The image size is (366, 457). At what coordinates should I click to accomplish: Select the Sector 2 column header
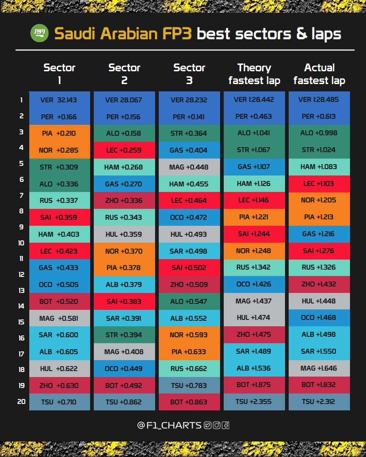[x=124, y=74]
